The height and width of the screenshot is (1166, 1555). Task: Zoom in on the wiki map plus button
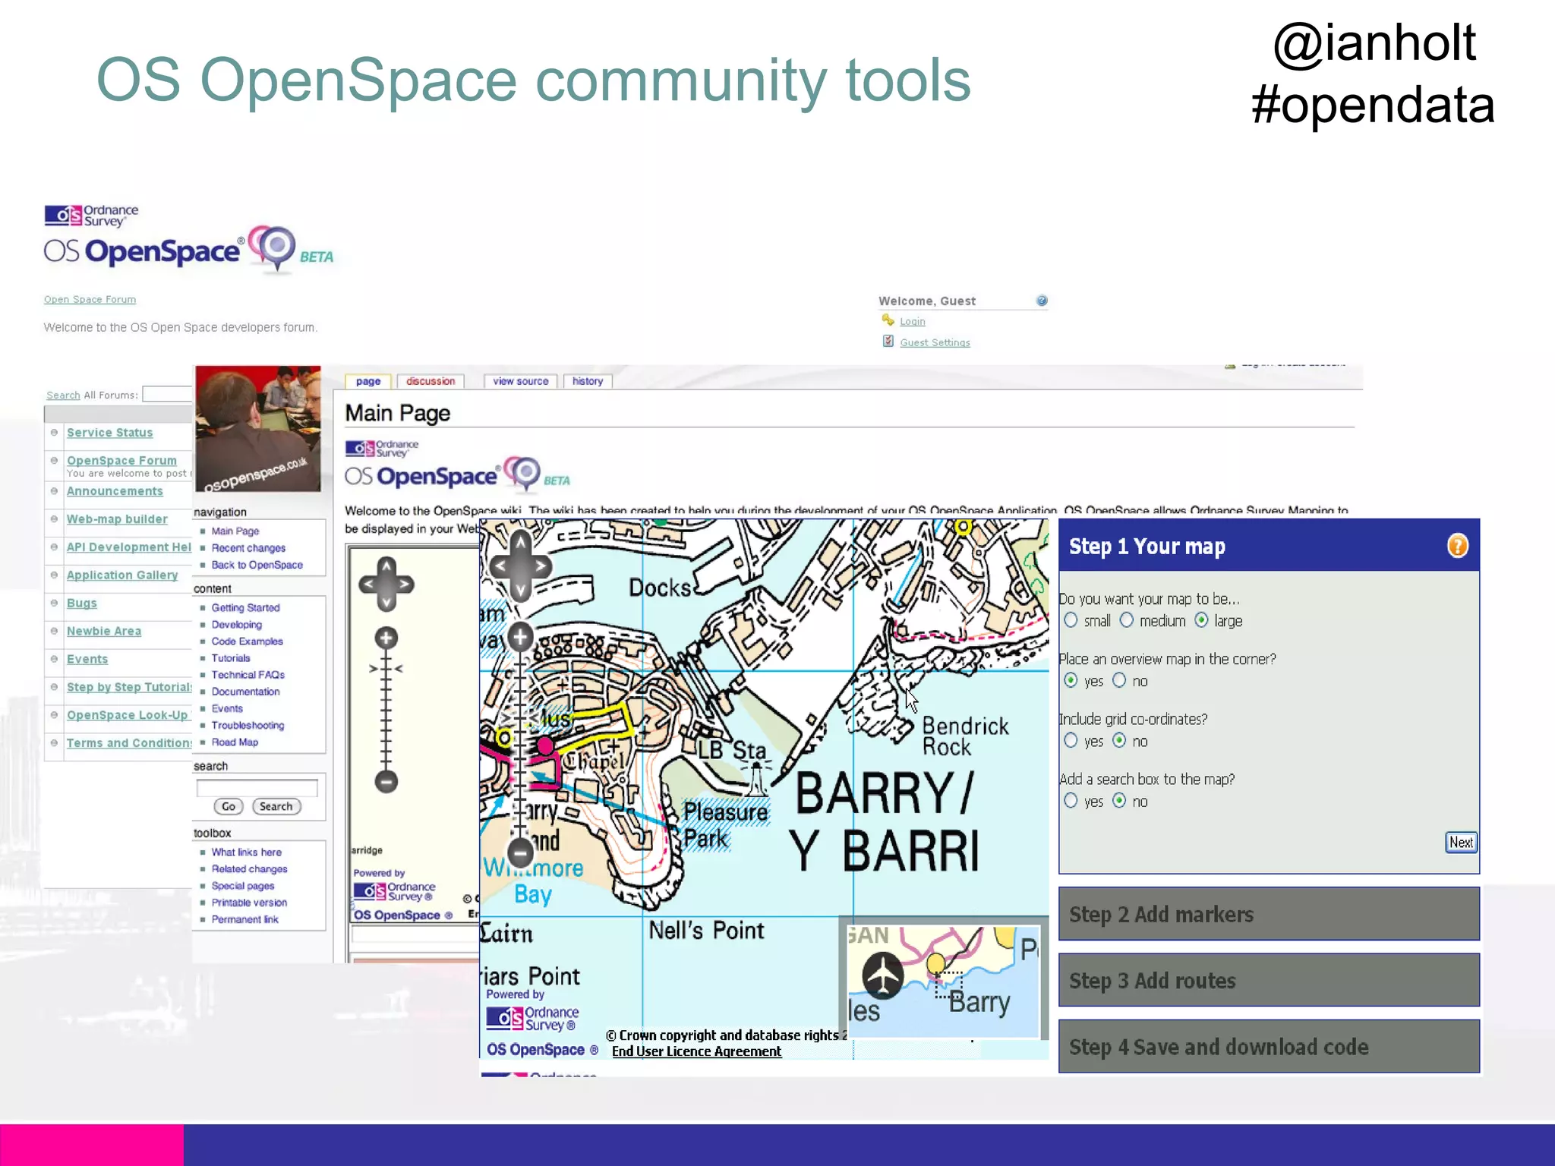386,638
